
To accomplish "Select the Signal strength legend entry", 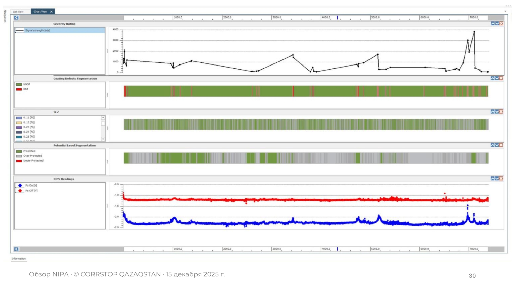I will 38,30.
